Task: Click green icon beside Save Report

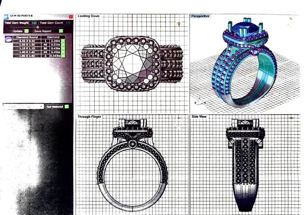Action: pos(61,31)
